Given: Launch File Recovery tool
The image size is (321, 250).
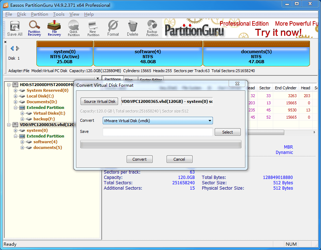Looking at the screenshot, I should (x=54, y=29).
